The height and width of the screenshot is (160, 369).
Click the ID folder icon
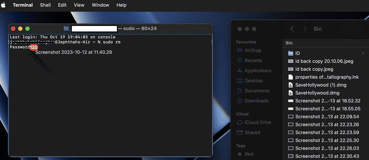pyautogui.click(x=290, y=53)
